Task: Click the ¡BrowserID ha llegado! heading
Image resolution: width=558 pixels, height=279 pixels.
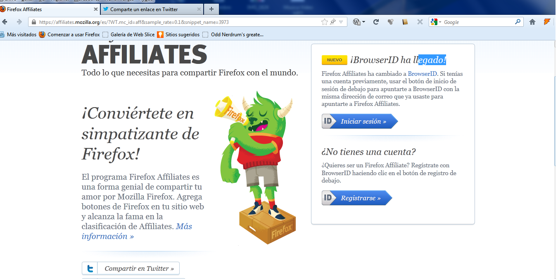Action: point(398,60)
